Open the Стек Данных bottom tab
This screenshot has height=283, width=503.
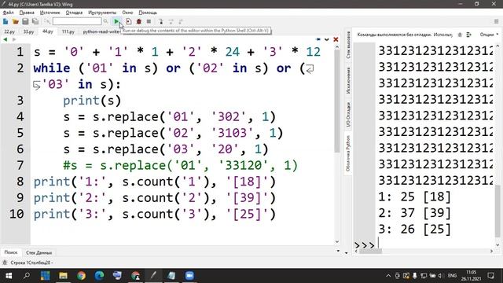[x=39, y=252]
